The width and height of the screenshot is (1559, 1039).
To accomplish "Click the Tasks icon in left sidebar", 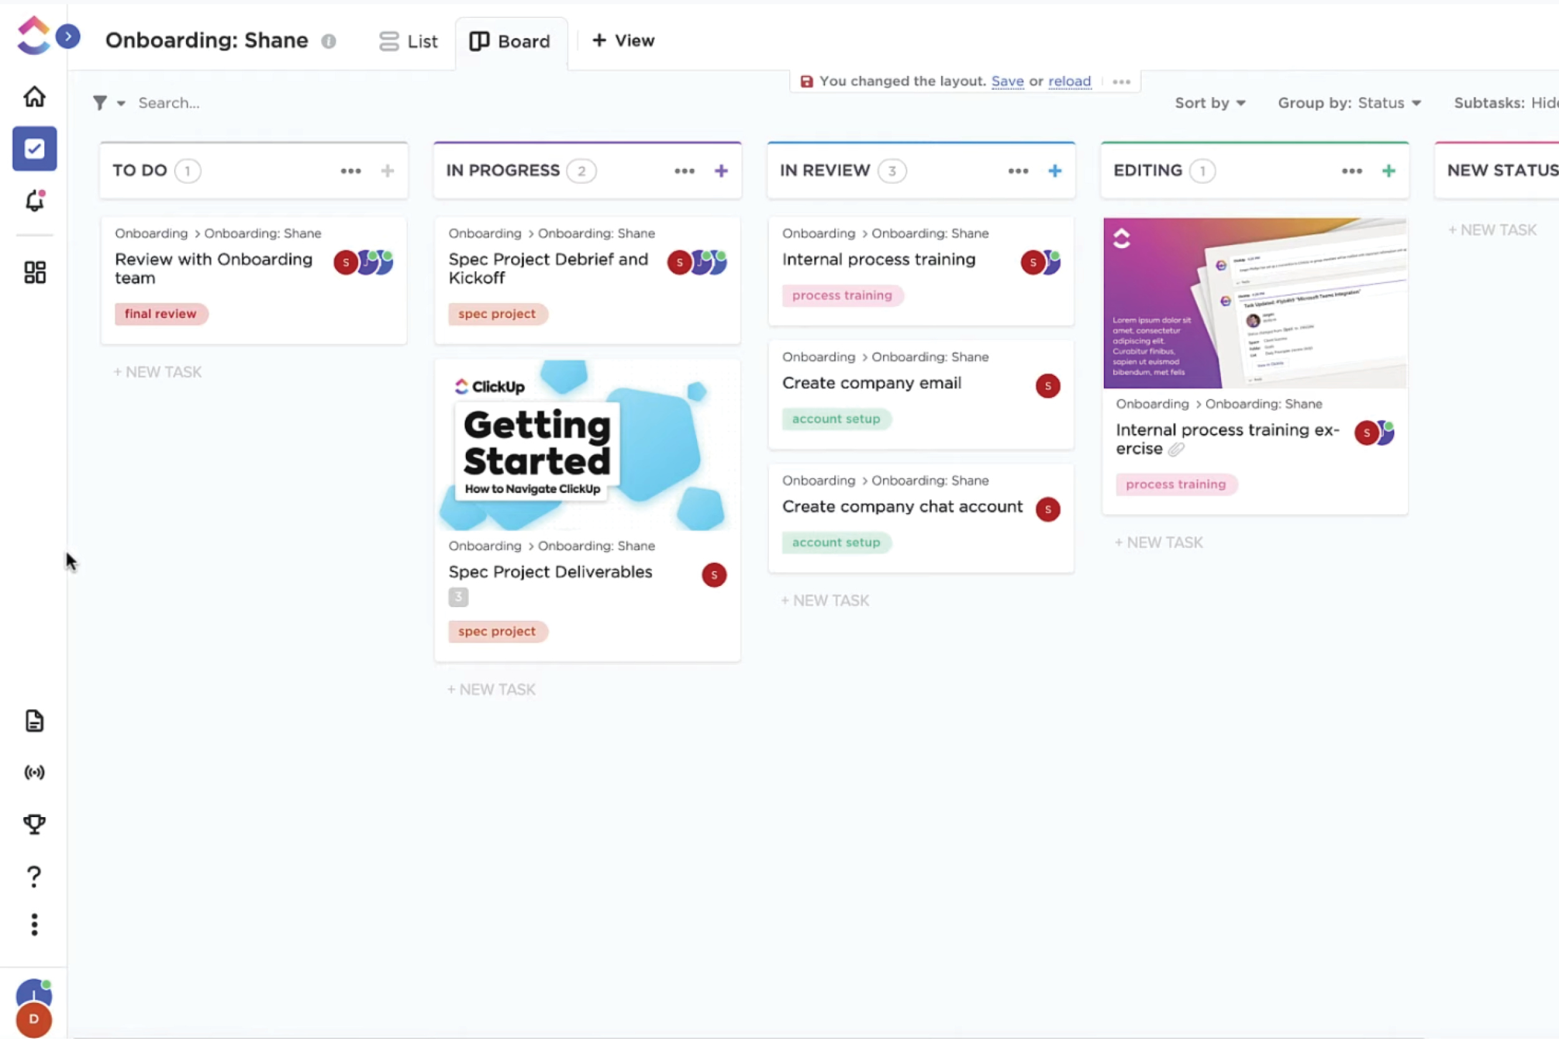I will point(34,148).
